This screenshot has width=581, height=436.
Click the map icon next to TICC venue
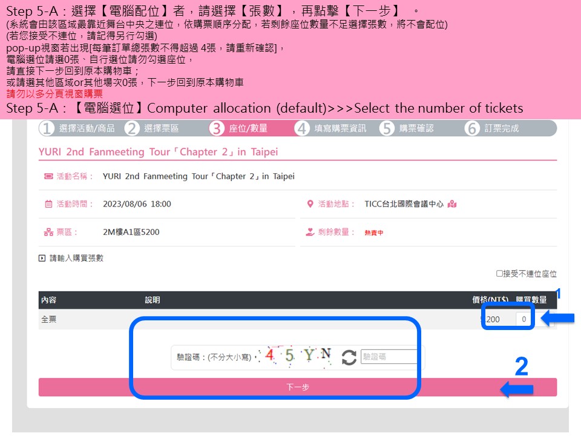(x=452, y=204)
